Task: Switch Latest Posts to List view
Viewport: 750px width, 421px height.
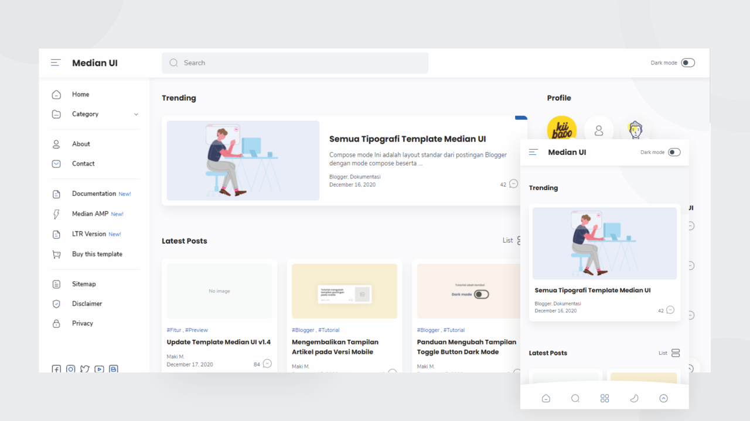Action: [511, 240]
